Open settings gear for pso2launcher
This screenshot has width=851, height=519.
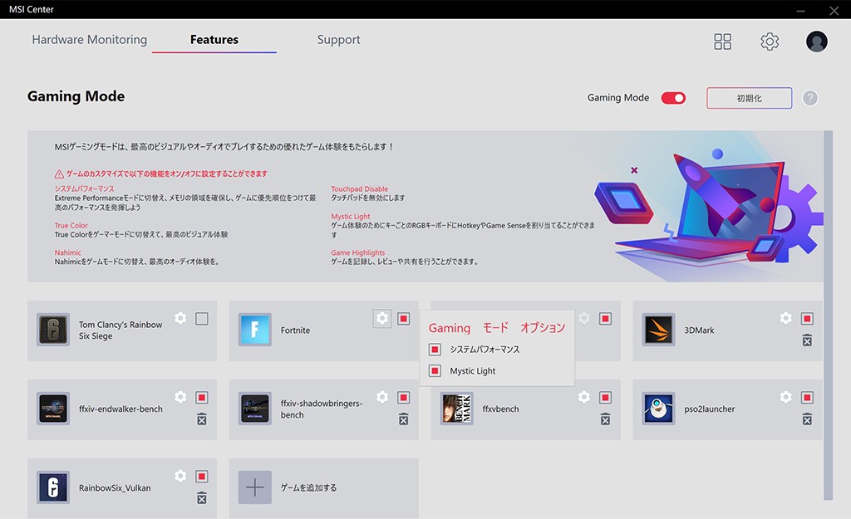click(785, 397)
